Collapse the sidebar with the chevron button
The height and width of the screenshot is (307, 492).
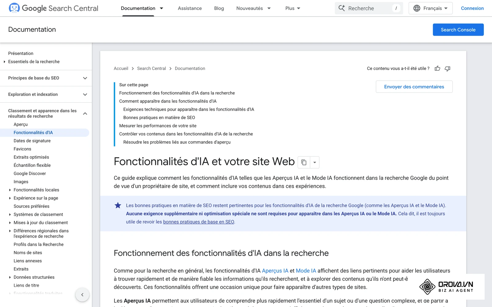pos(82,295)
